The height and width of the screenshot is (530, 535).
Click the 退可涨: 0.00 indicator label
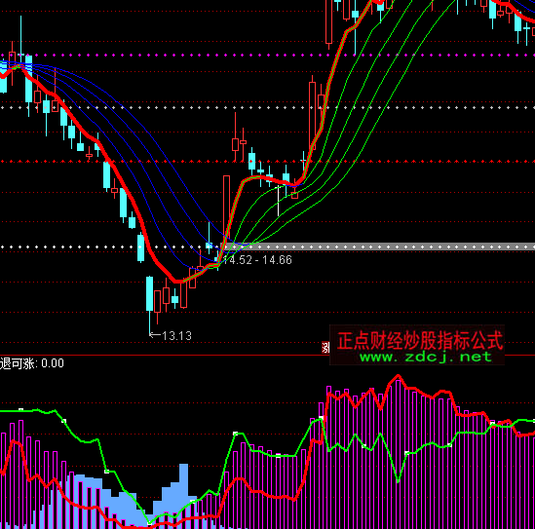click(x=32, y=363)
